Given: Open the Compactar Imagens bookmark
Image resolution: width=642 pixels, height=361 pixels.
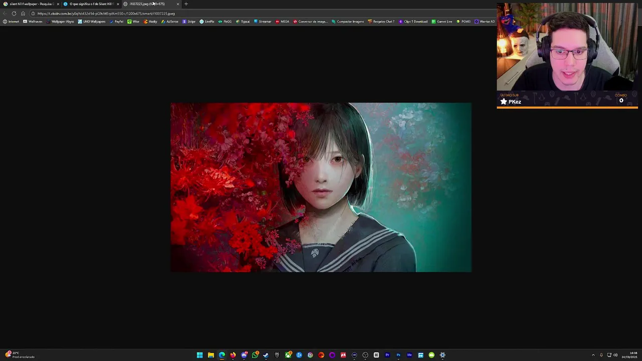Looking at the screenshot, I should tap(348, 22).
